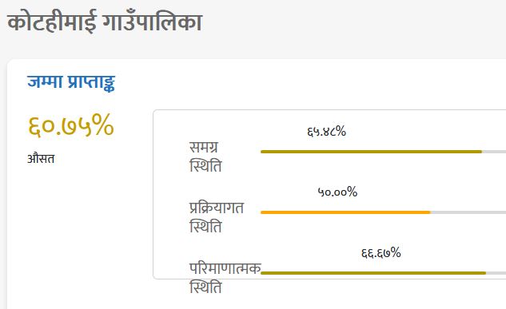Click the word गाउँपालिका in the title

pyautogui.click(x=153, y=22)
